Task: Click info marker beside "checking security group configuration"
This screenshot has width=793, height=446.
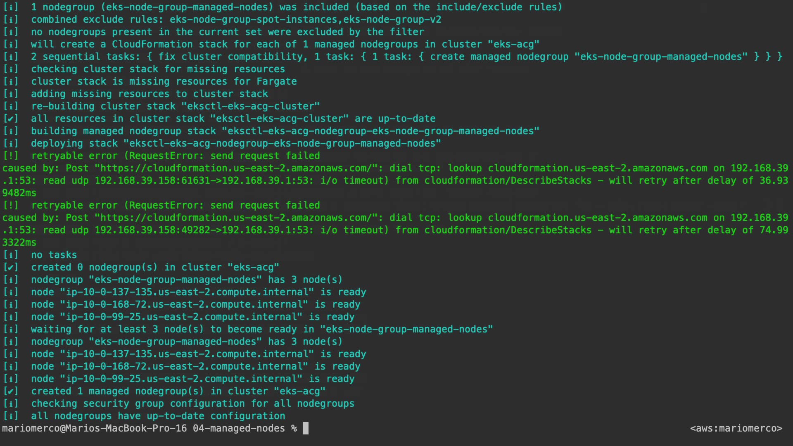Action: click(11, 404)
